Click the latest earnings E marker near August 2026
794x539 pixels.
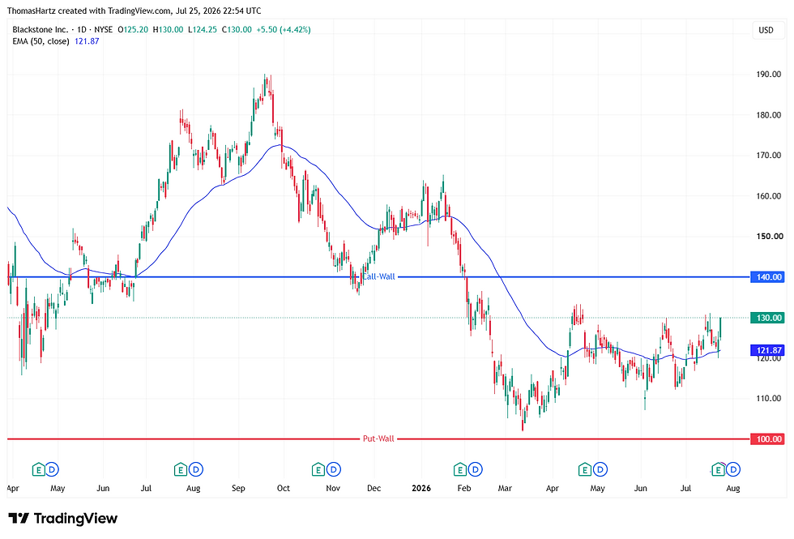click(718, 470)
